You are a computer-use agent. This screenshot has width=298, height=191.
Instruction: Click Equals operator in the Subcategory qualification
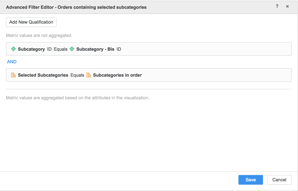61,49
